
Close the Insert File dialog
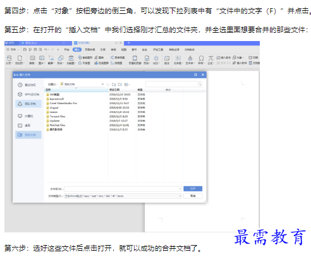point(203,75)
